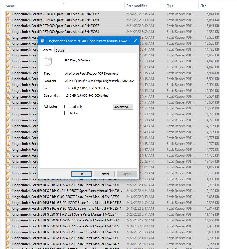Select file 2ET4000 Spare Parts Manual FN423032

click(x=55, y=14)
